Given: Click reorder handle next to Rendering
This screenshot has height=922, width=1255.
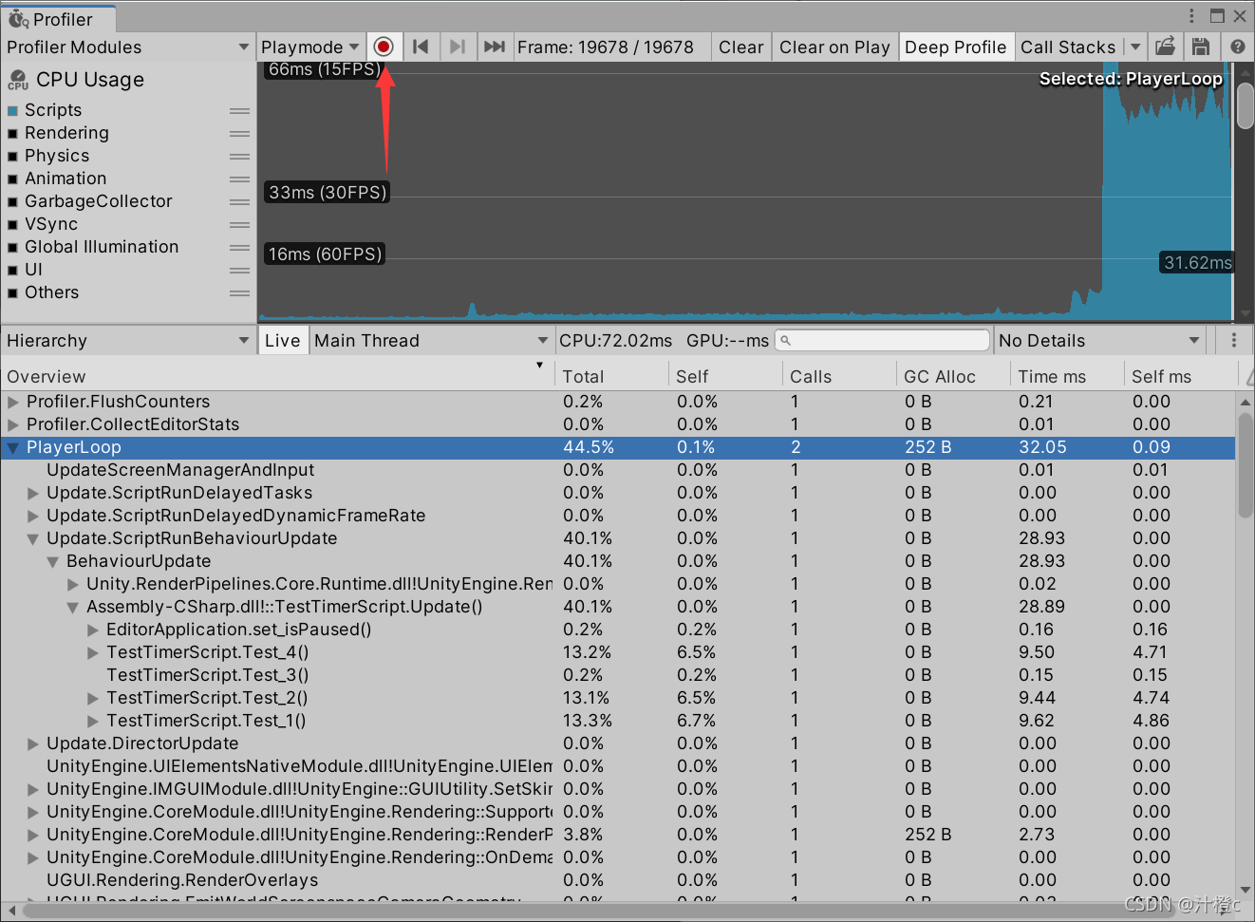Looking at the screenshot, I should 239,134.
